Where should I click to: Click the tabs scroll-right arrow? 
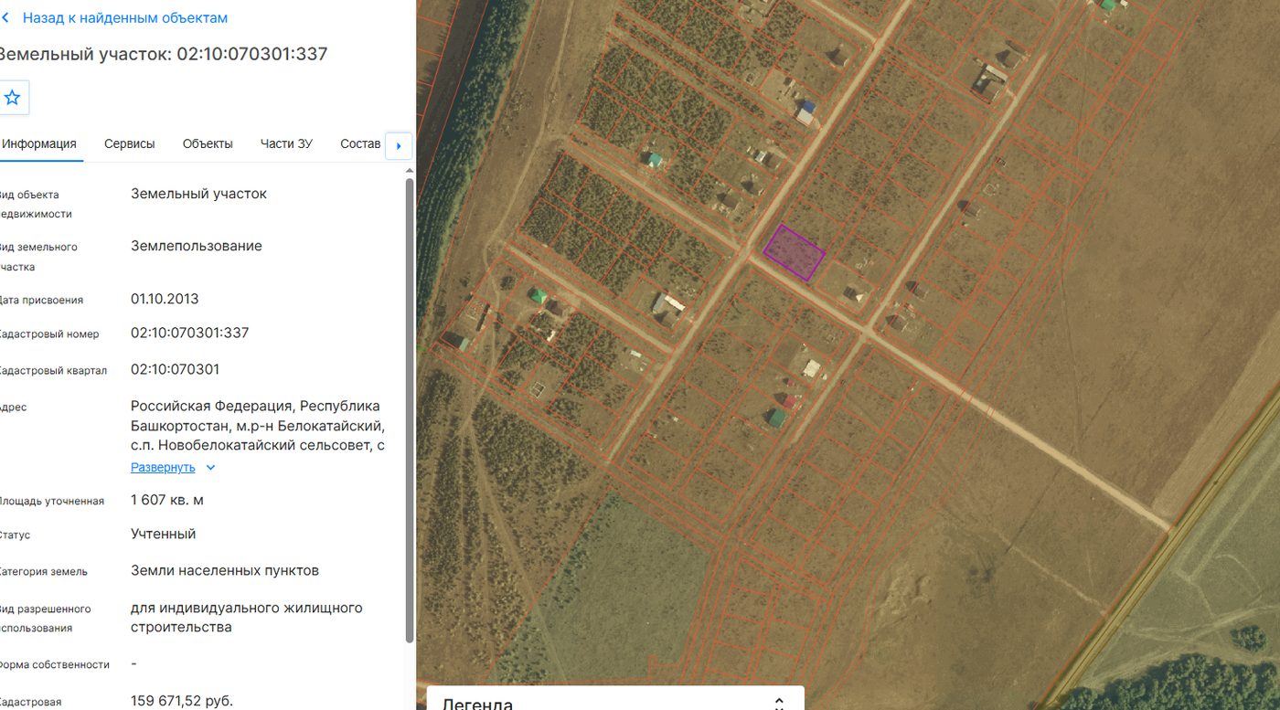click(399, 146)
